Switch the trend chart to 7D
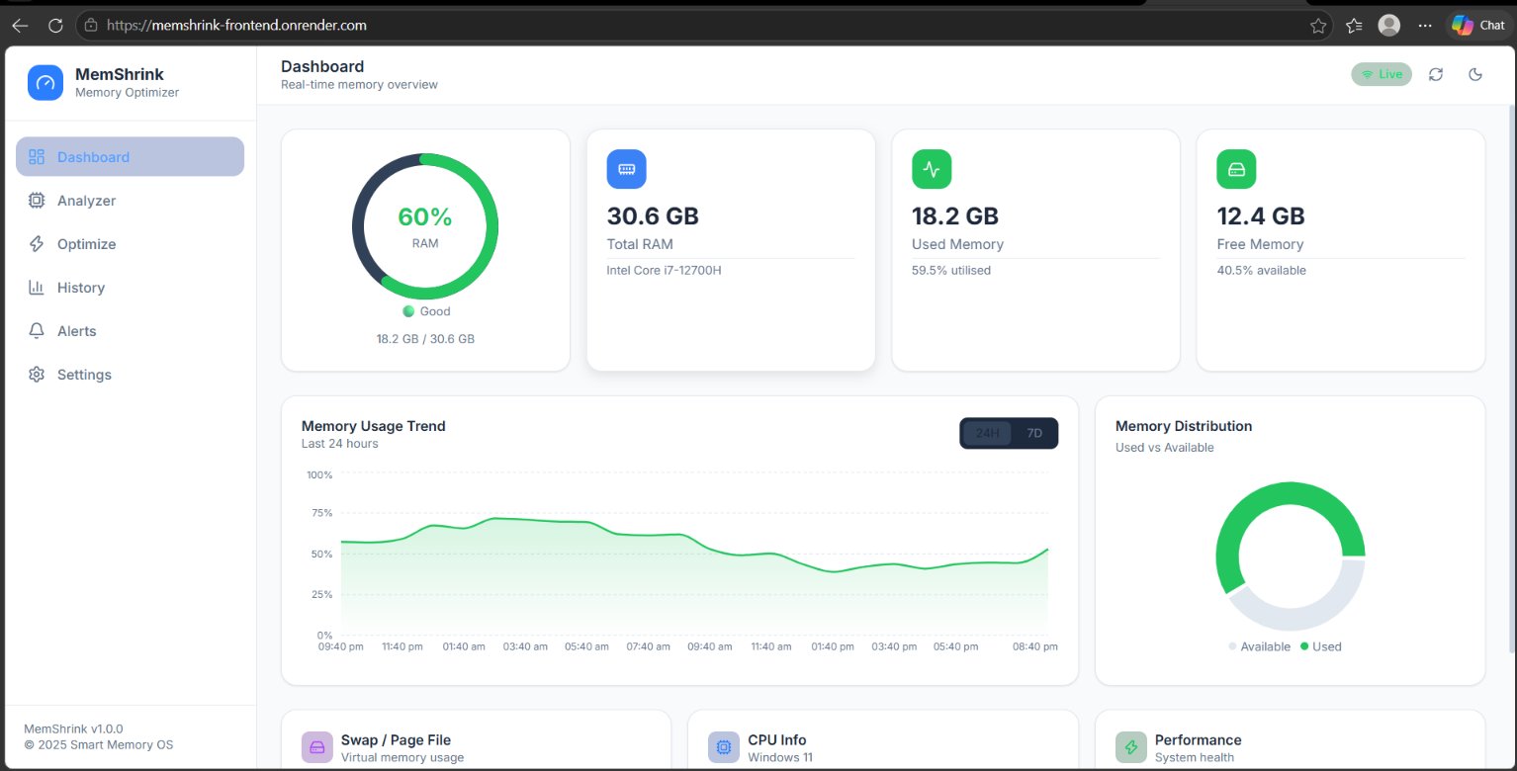The image size is (1517, 771). tap(1034, 433)
